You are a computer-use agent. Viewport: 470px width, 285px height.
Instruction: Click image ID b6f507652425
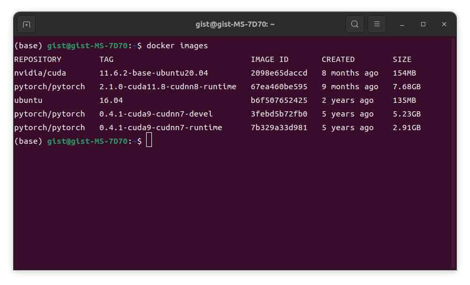point(279,100)
